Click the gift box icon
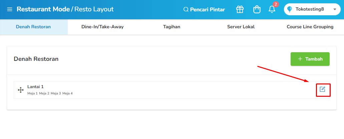344x139 pixels. (x=240, y=9)
